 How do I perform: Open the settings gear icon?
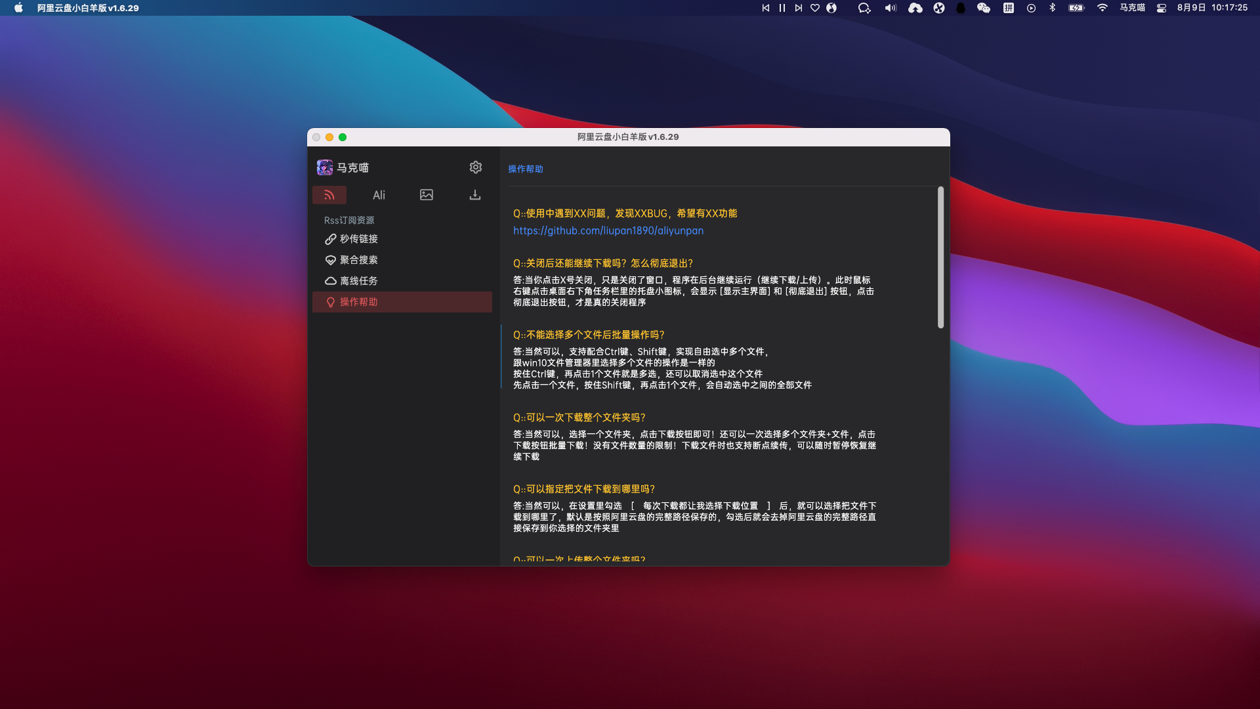pos(476,167)
